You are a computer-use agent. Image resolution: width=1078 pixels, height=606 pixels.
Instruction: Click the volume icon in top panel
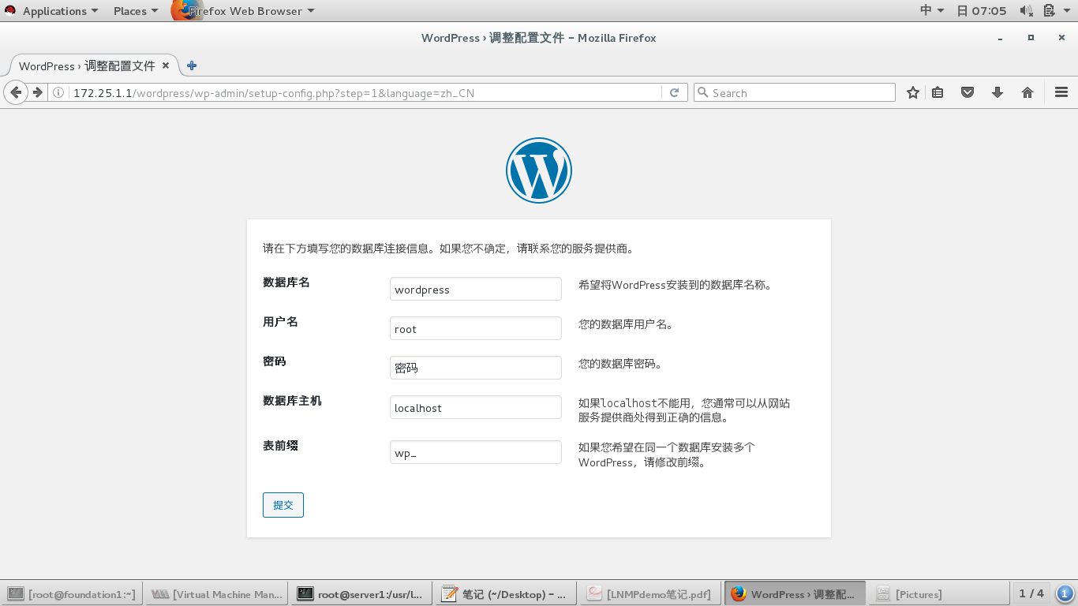(1027, 10)
